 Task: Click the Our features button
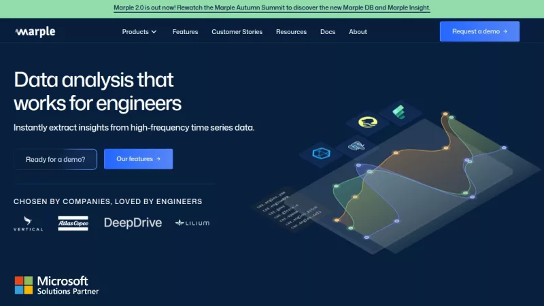point(138,159)
